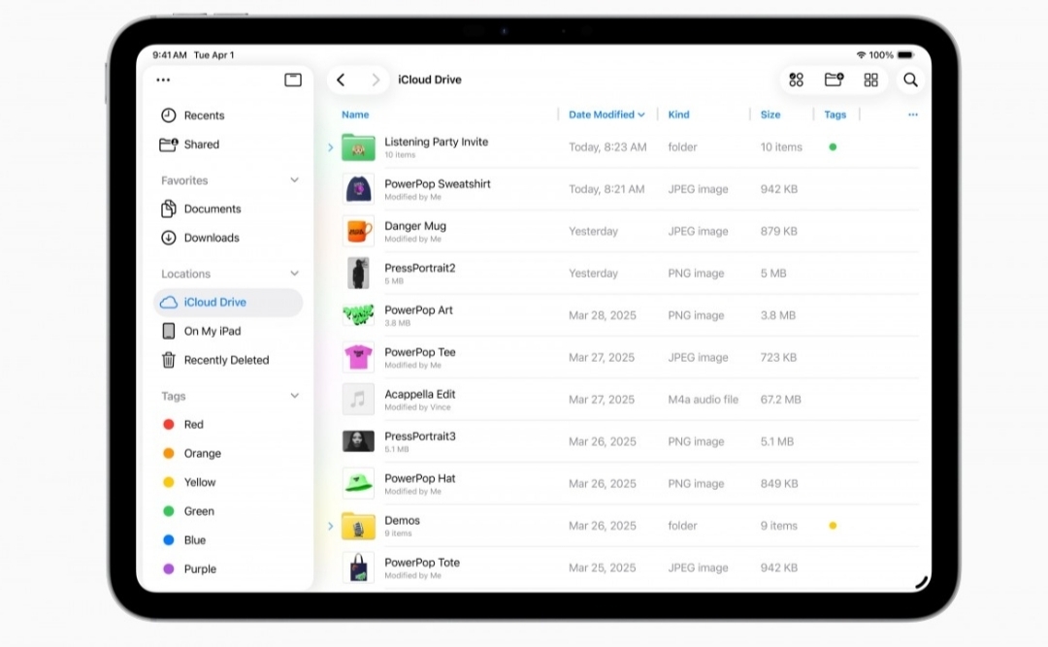
Task: Open the Listening Party Invite folder icon
Action: pyautogui.click(x=358, y=147)
